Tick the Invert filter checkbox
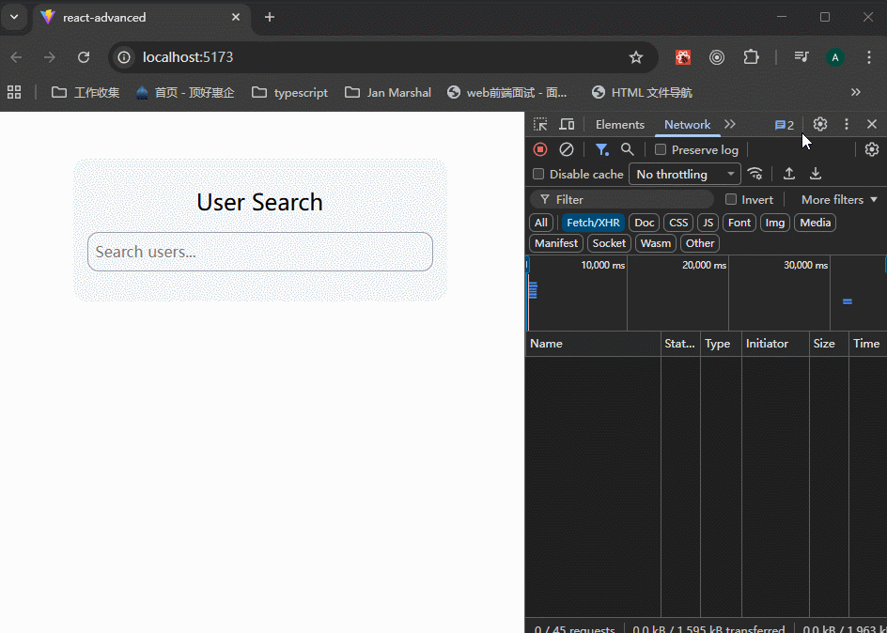Screen dimensions: 887x633 point(731,199)
